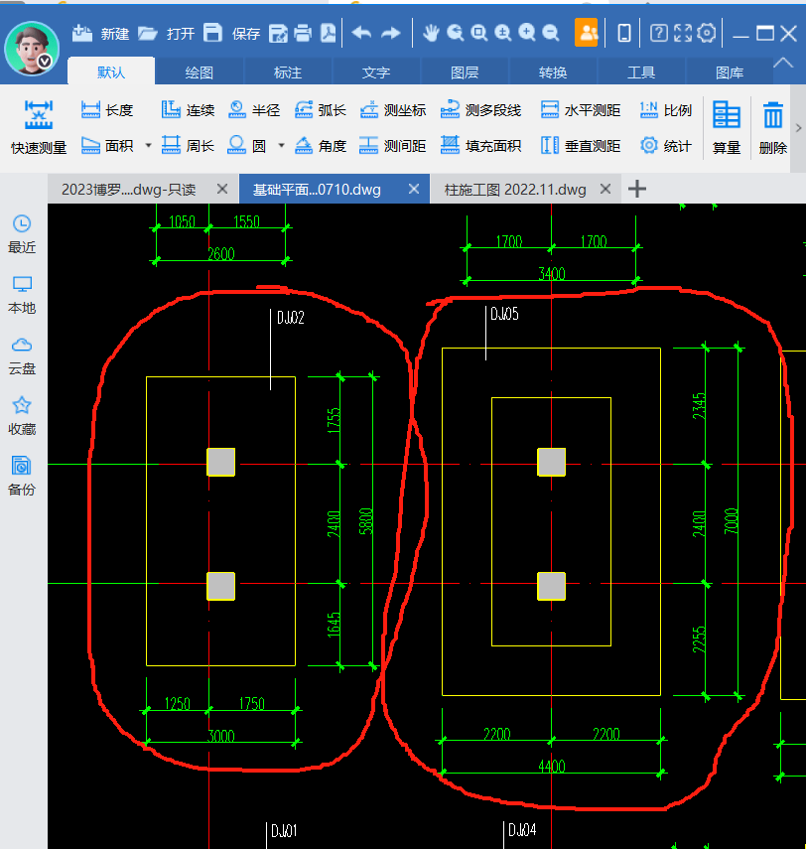The height and width of the screenshot is (849, 806).
Task: Close the 柱施工图 2022.11.dwg tab
Action: click(605, 189)
